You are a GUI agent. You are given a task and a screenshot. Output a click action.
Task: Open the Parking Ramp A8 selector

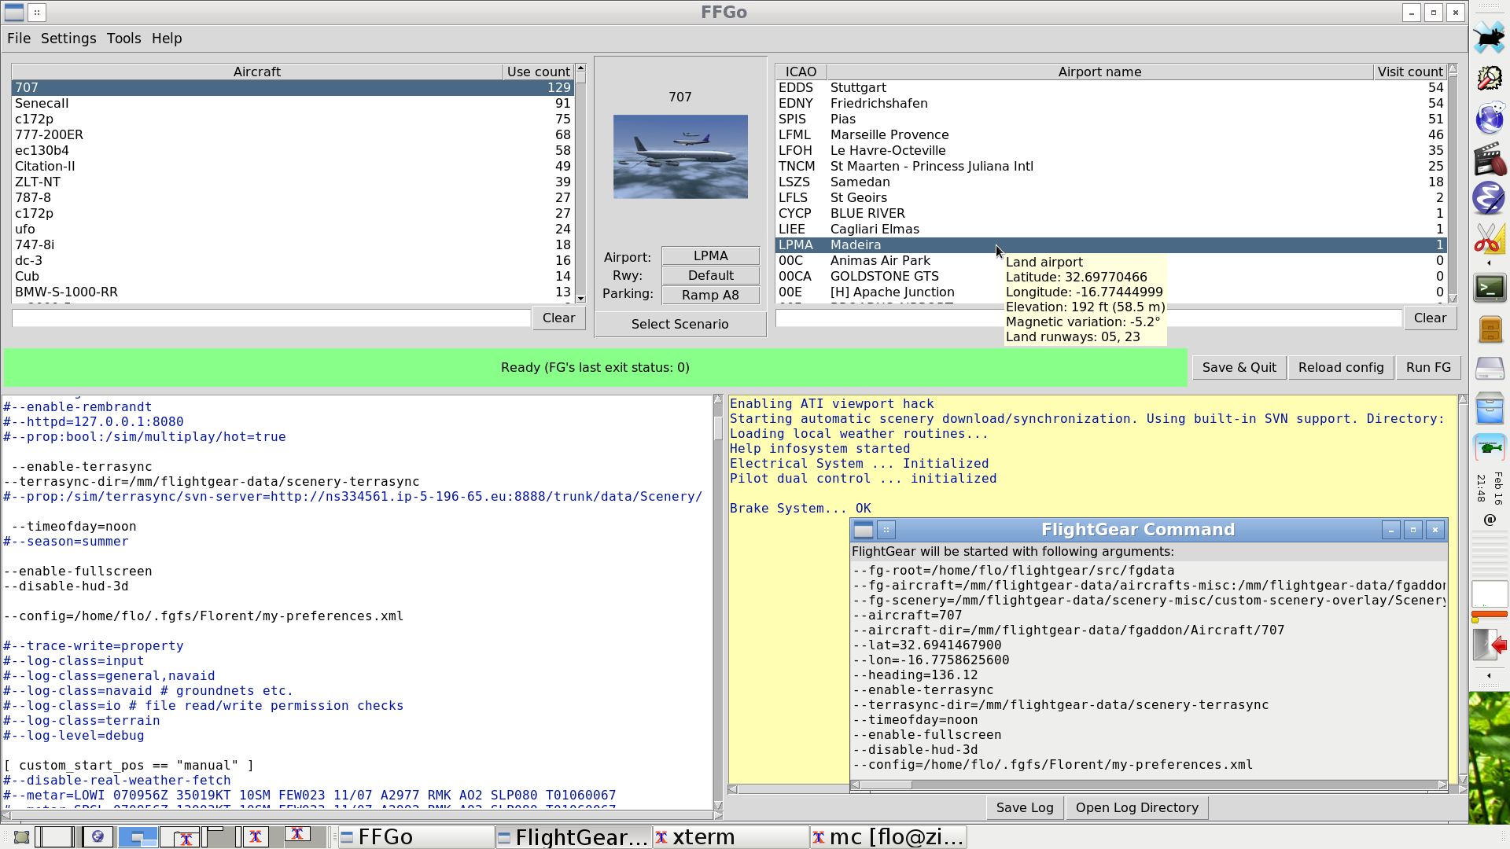(x=711, y=296)
